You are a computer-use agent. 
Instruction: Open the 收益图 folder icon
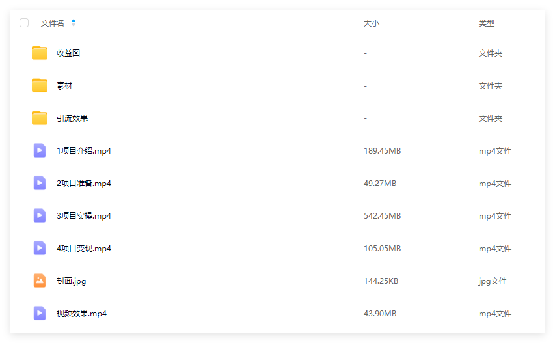pos(40,53)
